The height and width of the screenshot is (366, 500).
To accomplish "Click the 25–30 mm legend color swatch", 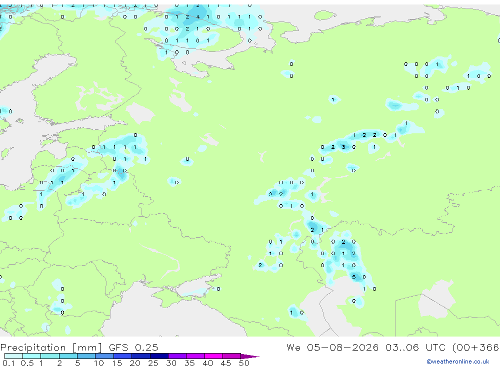I will tap(159, 356).
